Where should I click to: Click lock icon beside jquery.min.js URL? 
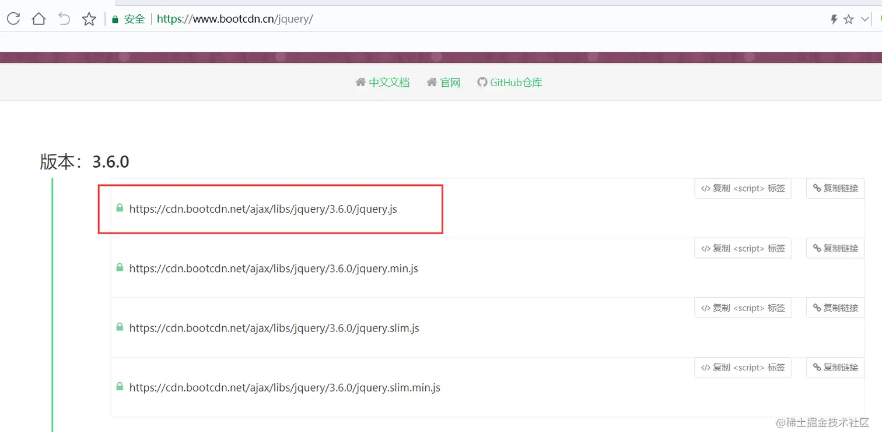pyautogui.click(x=120, y=267)
